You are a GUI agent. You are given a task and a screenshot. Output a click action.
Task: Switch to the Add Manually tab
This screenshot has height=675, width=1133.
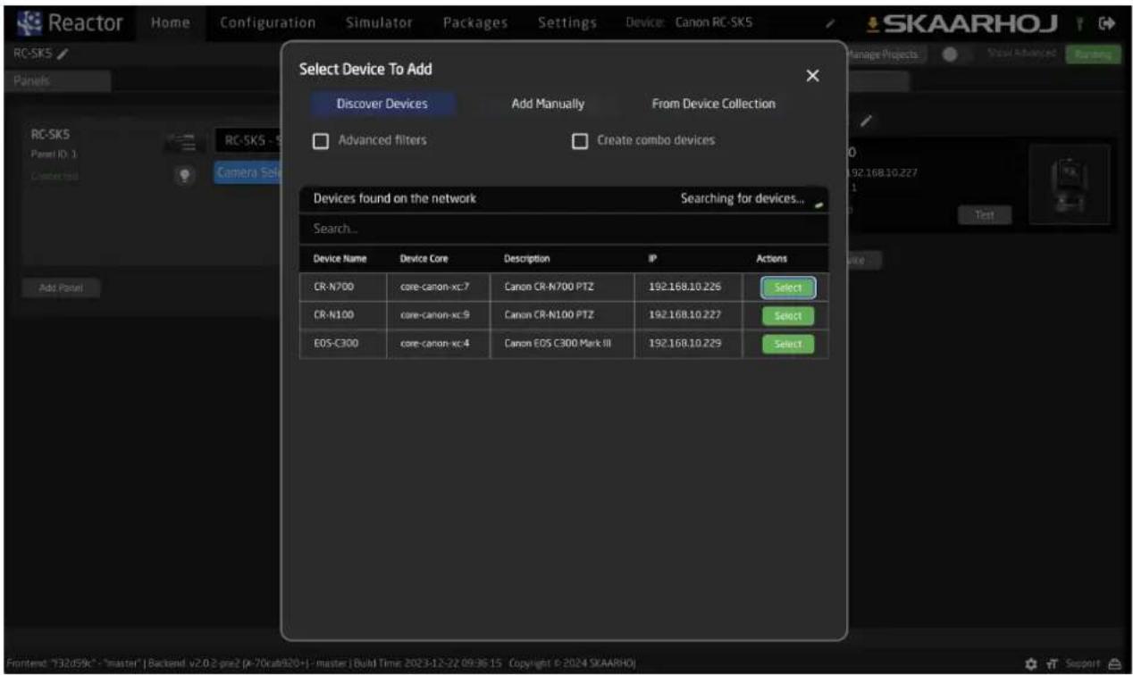(x=548, y=104)
